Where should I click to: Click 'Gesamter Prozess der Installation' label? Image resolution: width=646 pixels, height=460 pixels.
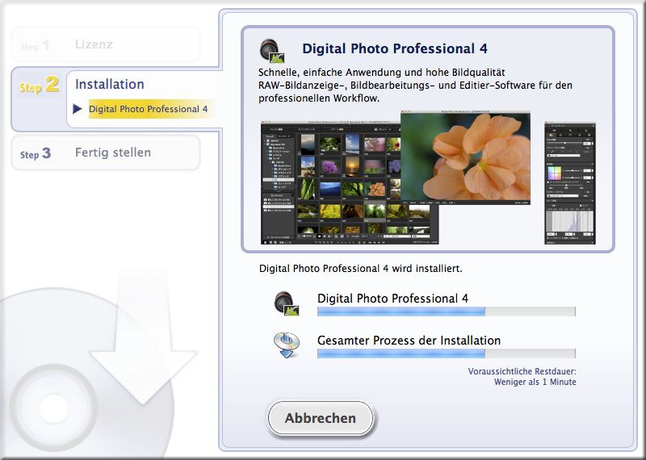point(409,341)
